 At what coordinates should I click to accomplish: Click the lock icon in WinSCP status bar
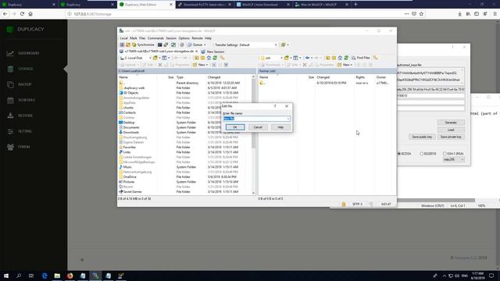(344, 204)
